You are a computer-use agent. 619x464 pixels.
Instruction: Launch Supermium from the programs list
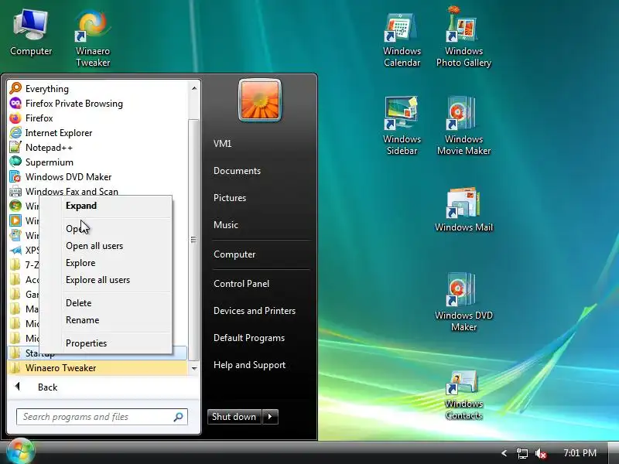point(97,162)
